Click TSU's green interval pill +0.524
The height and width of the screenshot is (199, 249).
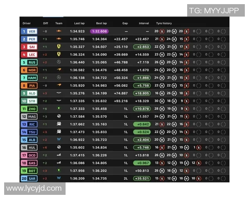click(142, 132)
